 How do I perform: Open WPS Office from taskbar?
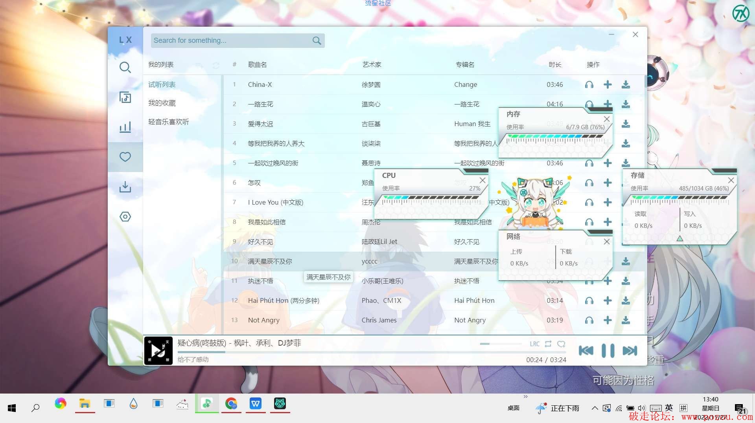point(256,404)
